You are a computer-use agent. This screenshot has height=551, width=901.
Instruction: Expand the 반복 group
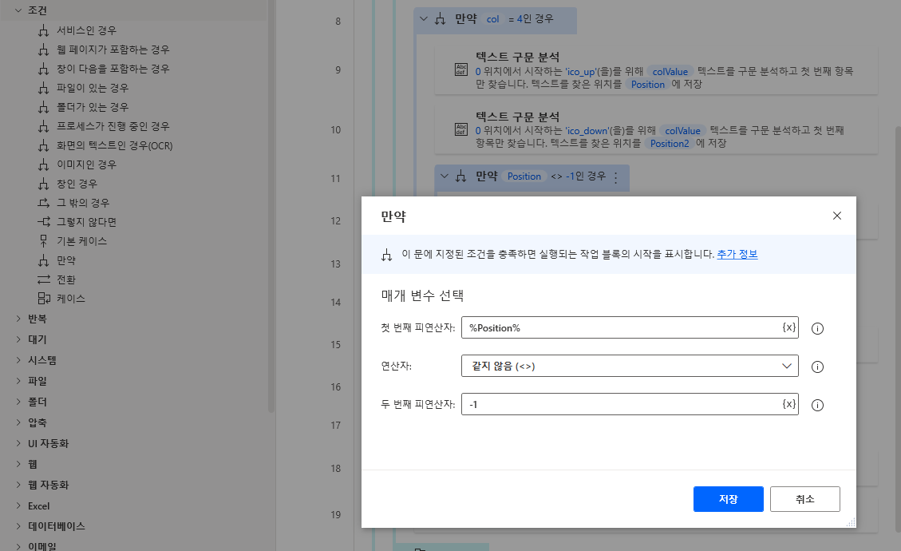point(18,319)
